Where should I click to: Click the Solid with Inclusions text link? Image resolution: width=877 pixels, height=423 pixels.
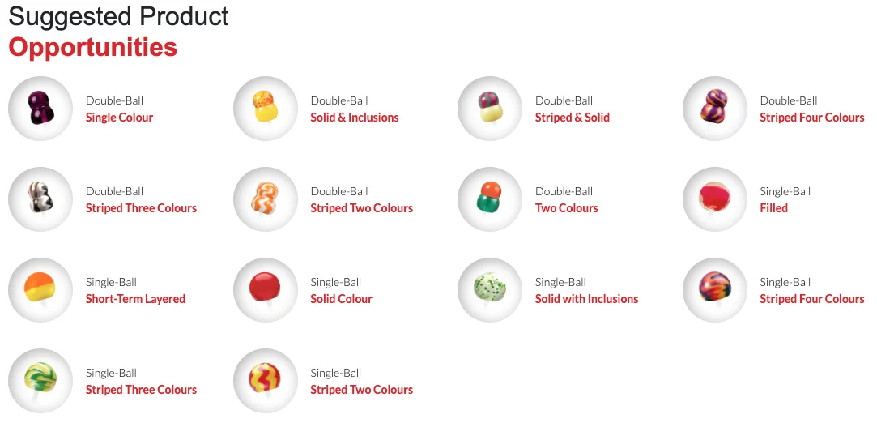pyautogui.click(x=586, y=299)
